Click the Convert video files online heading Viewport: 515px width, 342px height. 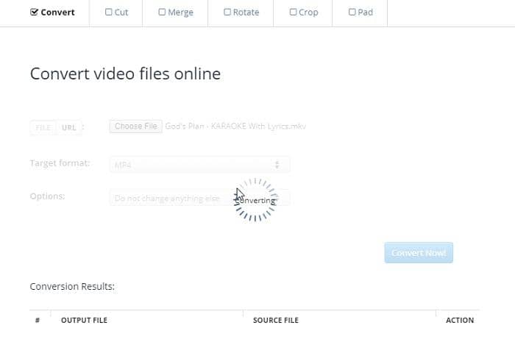(125, 74)
